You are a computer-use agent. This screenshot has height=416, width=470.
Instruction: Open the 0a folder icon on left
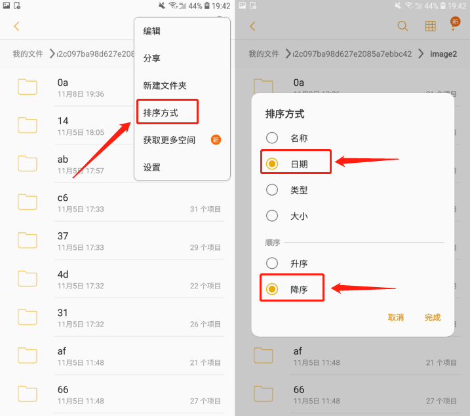point(28,87)
